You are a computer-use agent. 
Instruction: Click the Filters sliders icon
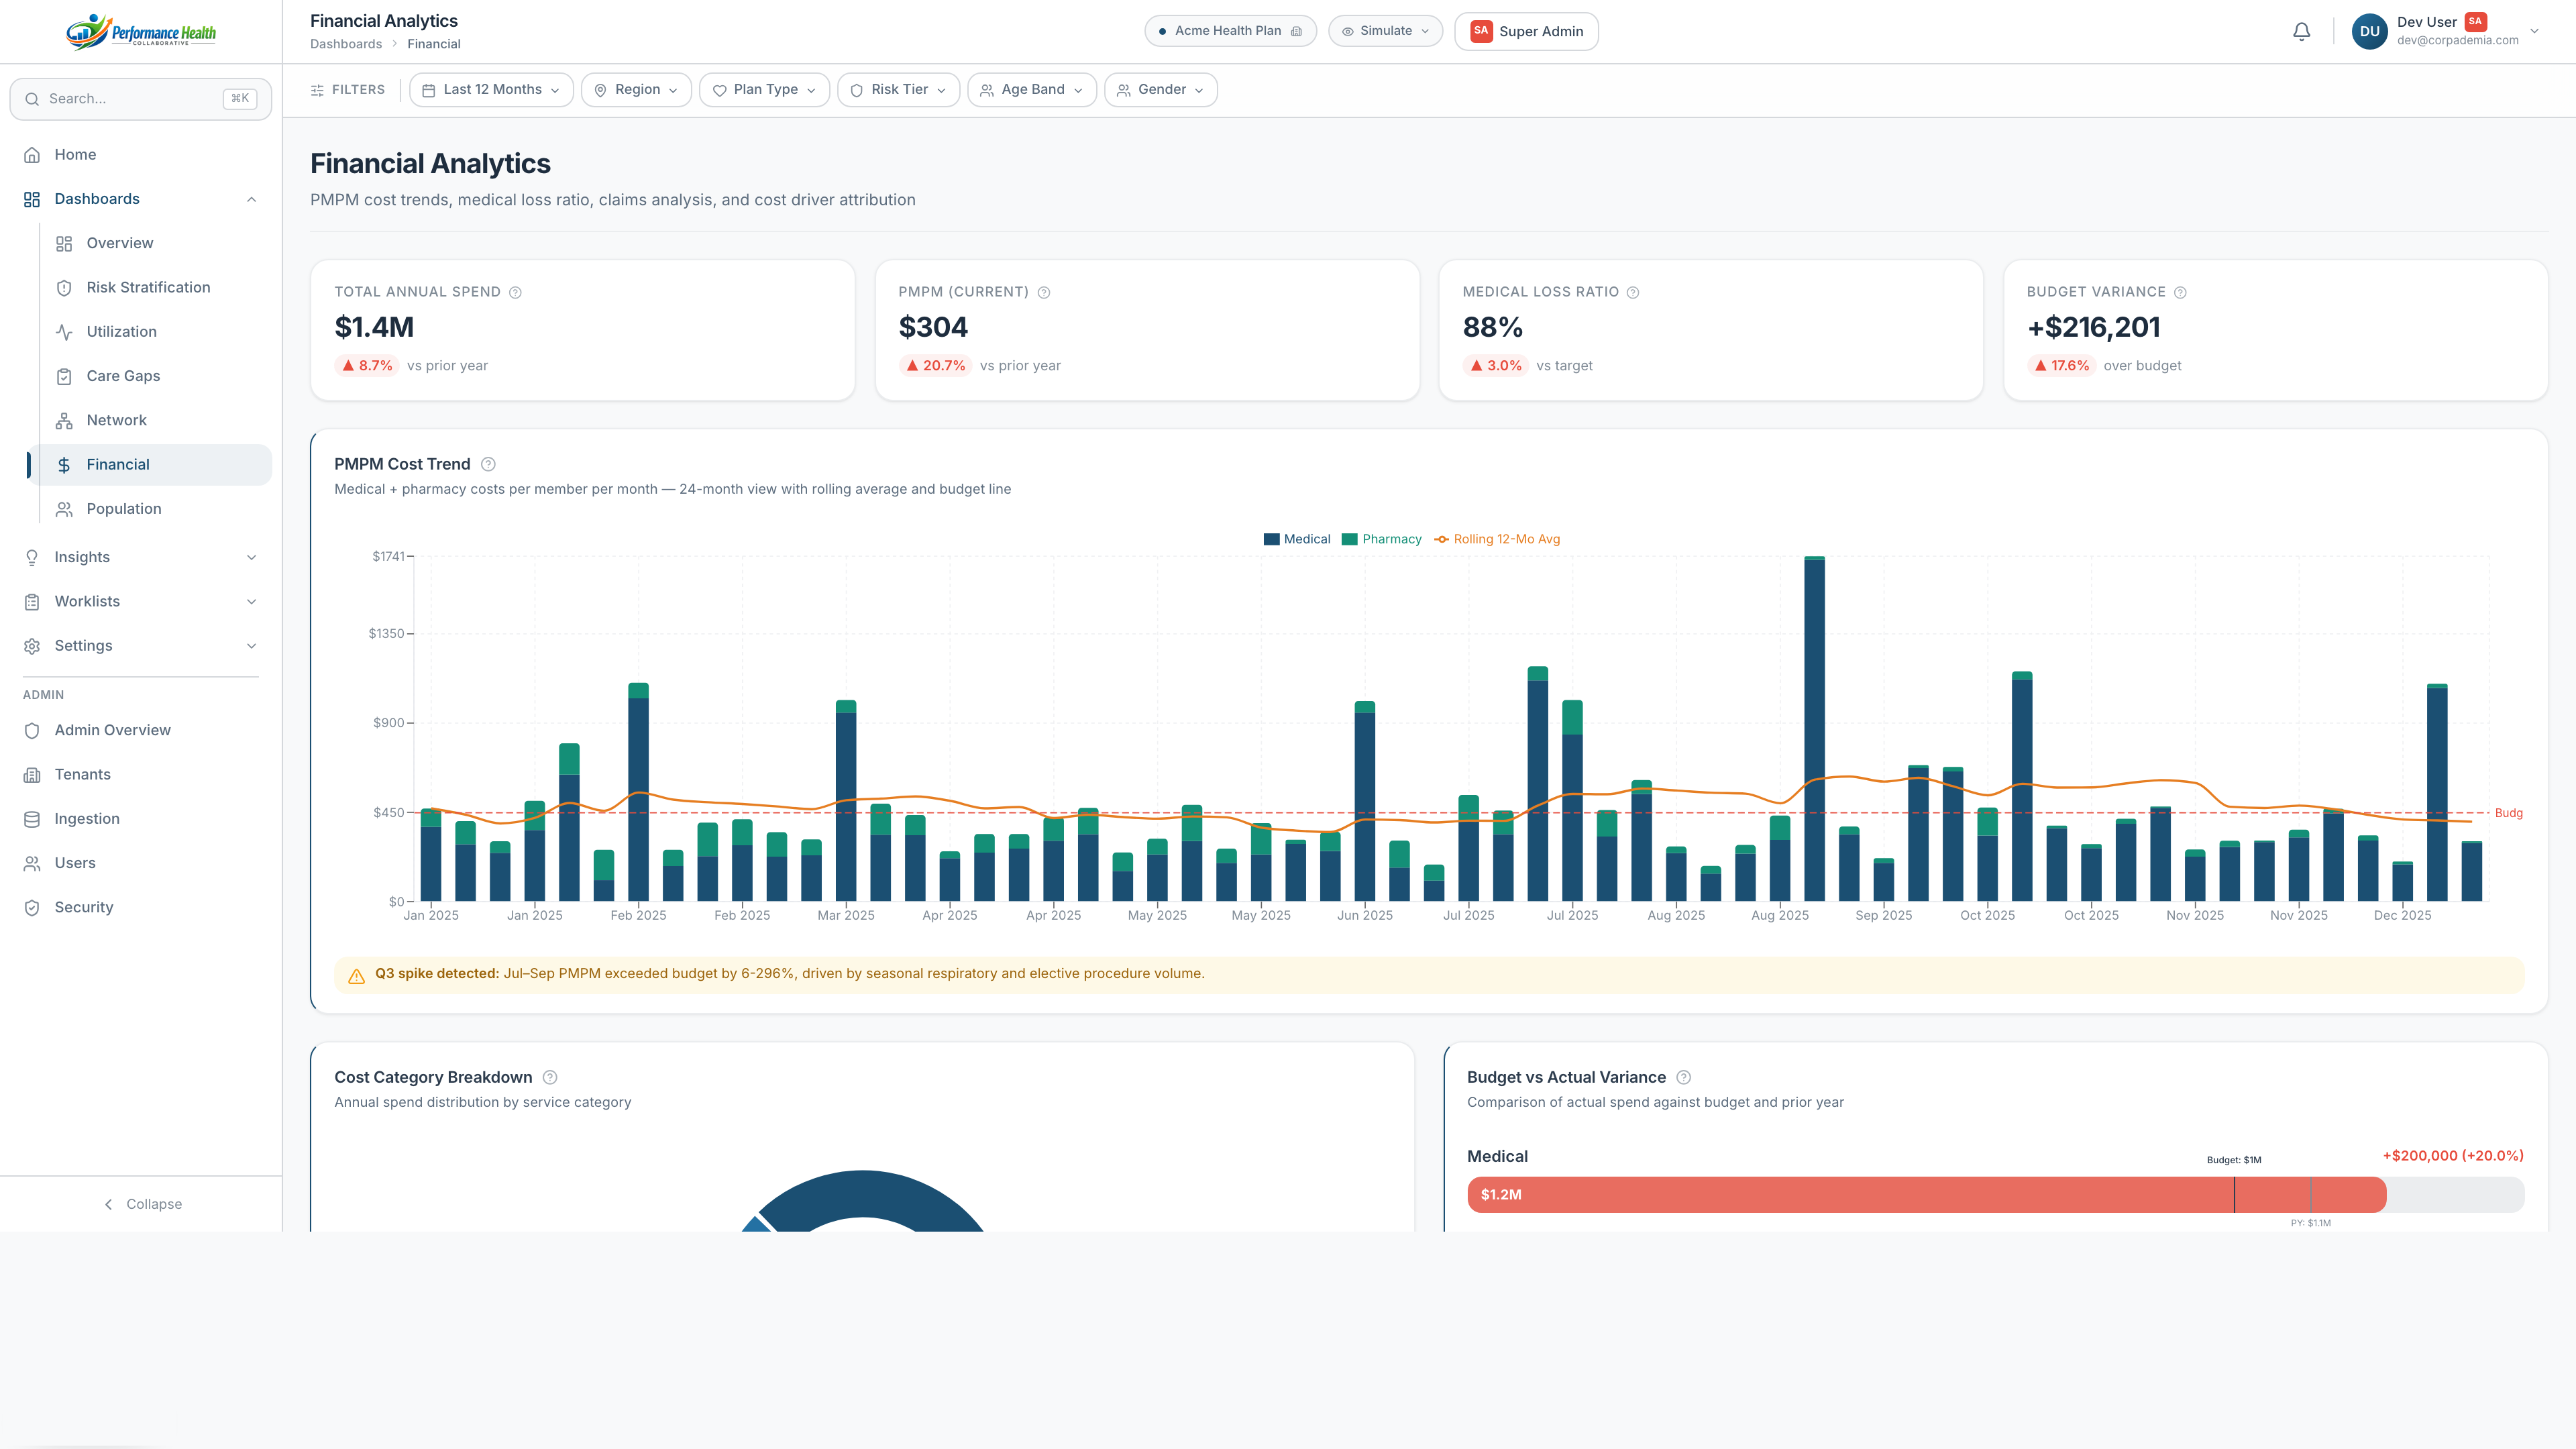point(317,90)
